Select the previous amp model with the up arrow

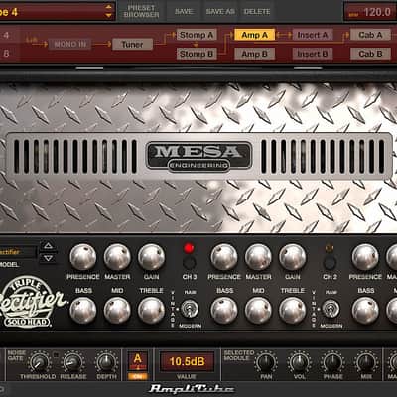click(49, 246)
